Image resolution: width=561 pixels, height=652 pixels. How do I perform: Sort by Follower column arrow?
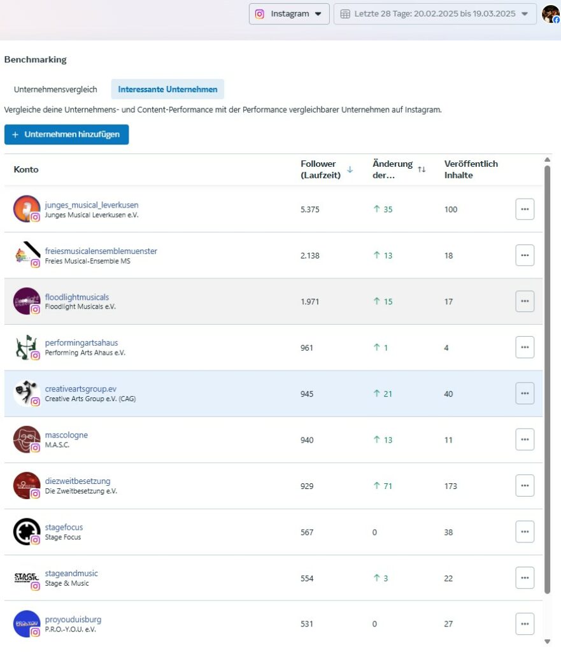click(x=350, y=169)
